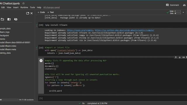The height and width of the screenshot is (105, 187).
Task: Select the intents file
Action: point(3,39)
